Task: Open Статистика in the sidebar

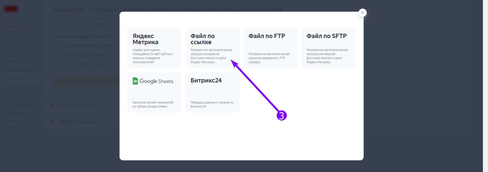Action: [17, 87]
